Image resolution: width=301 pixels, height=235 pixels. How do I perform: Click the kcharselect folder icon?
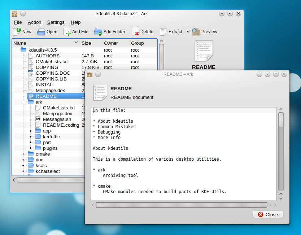(x=31, y=171)
